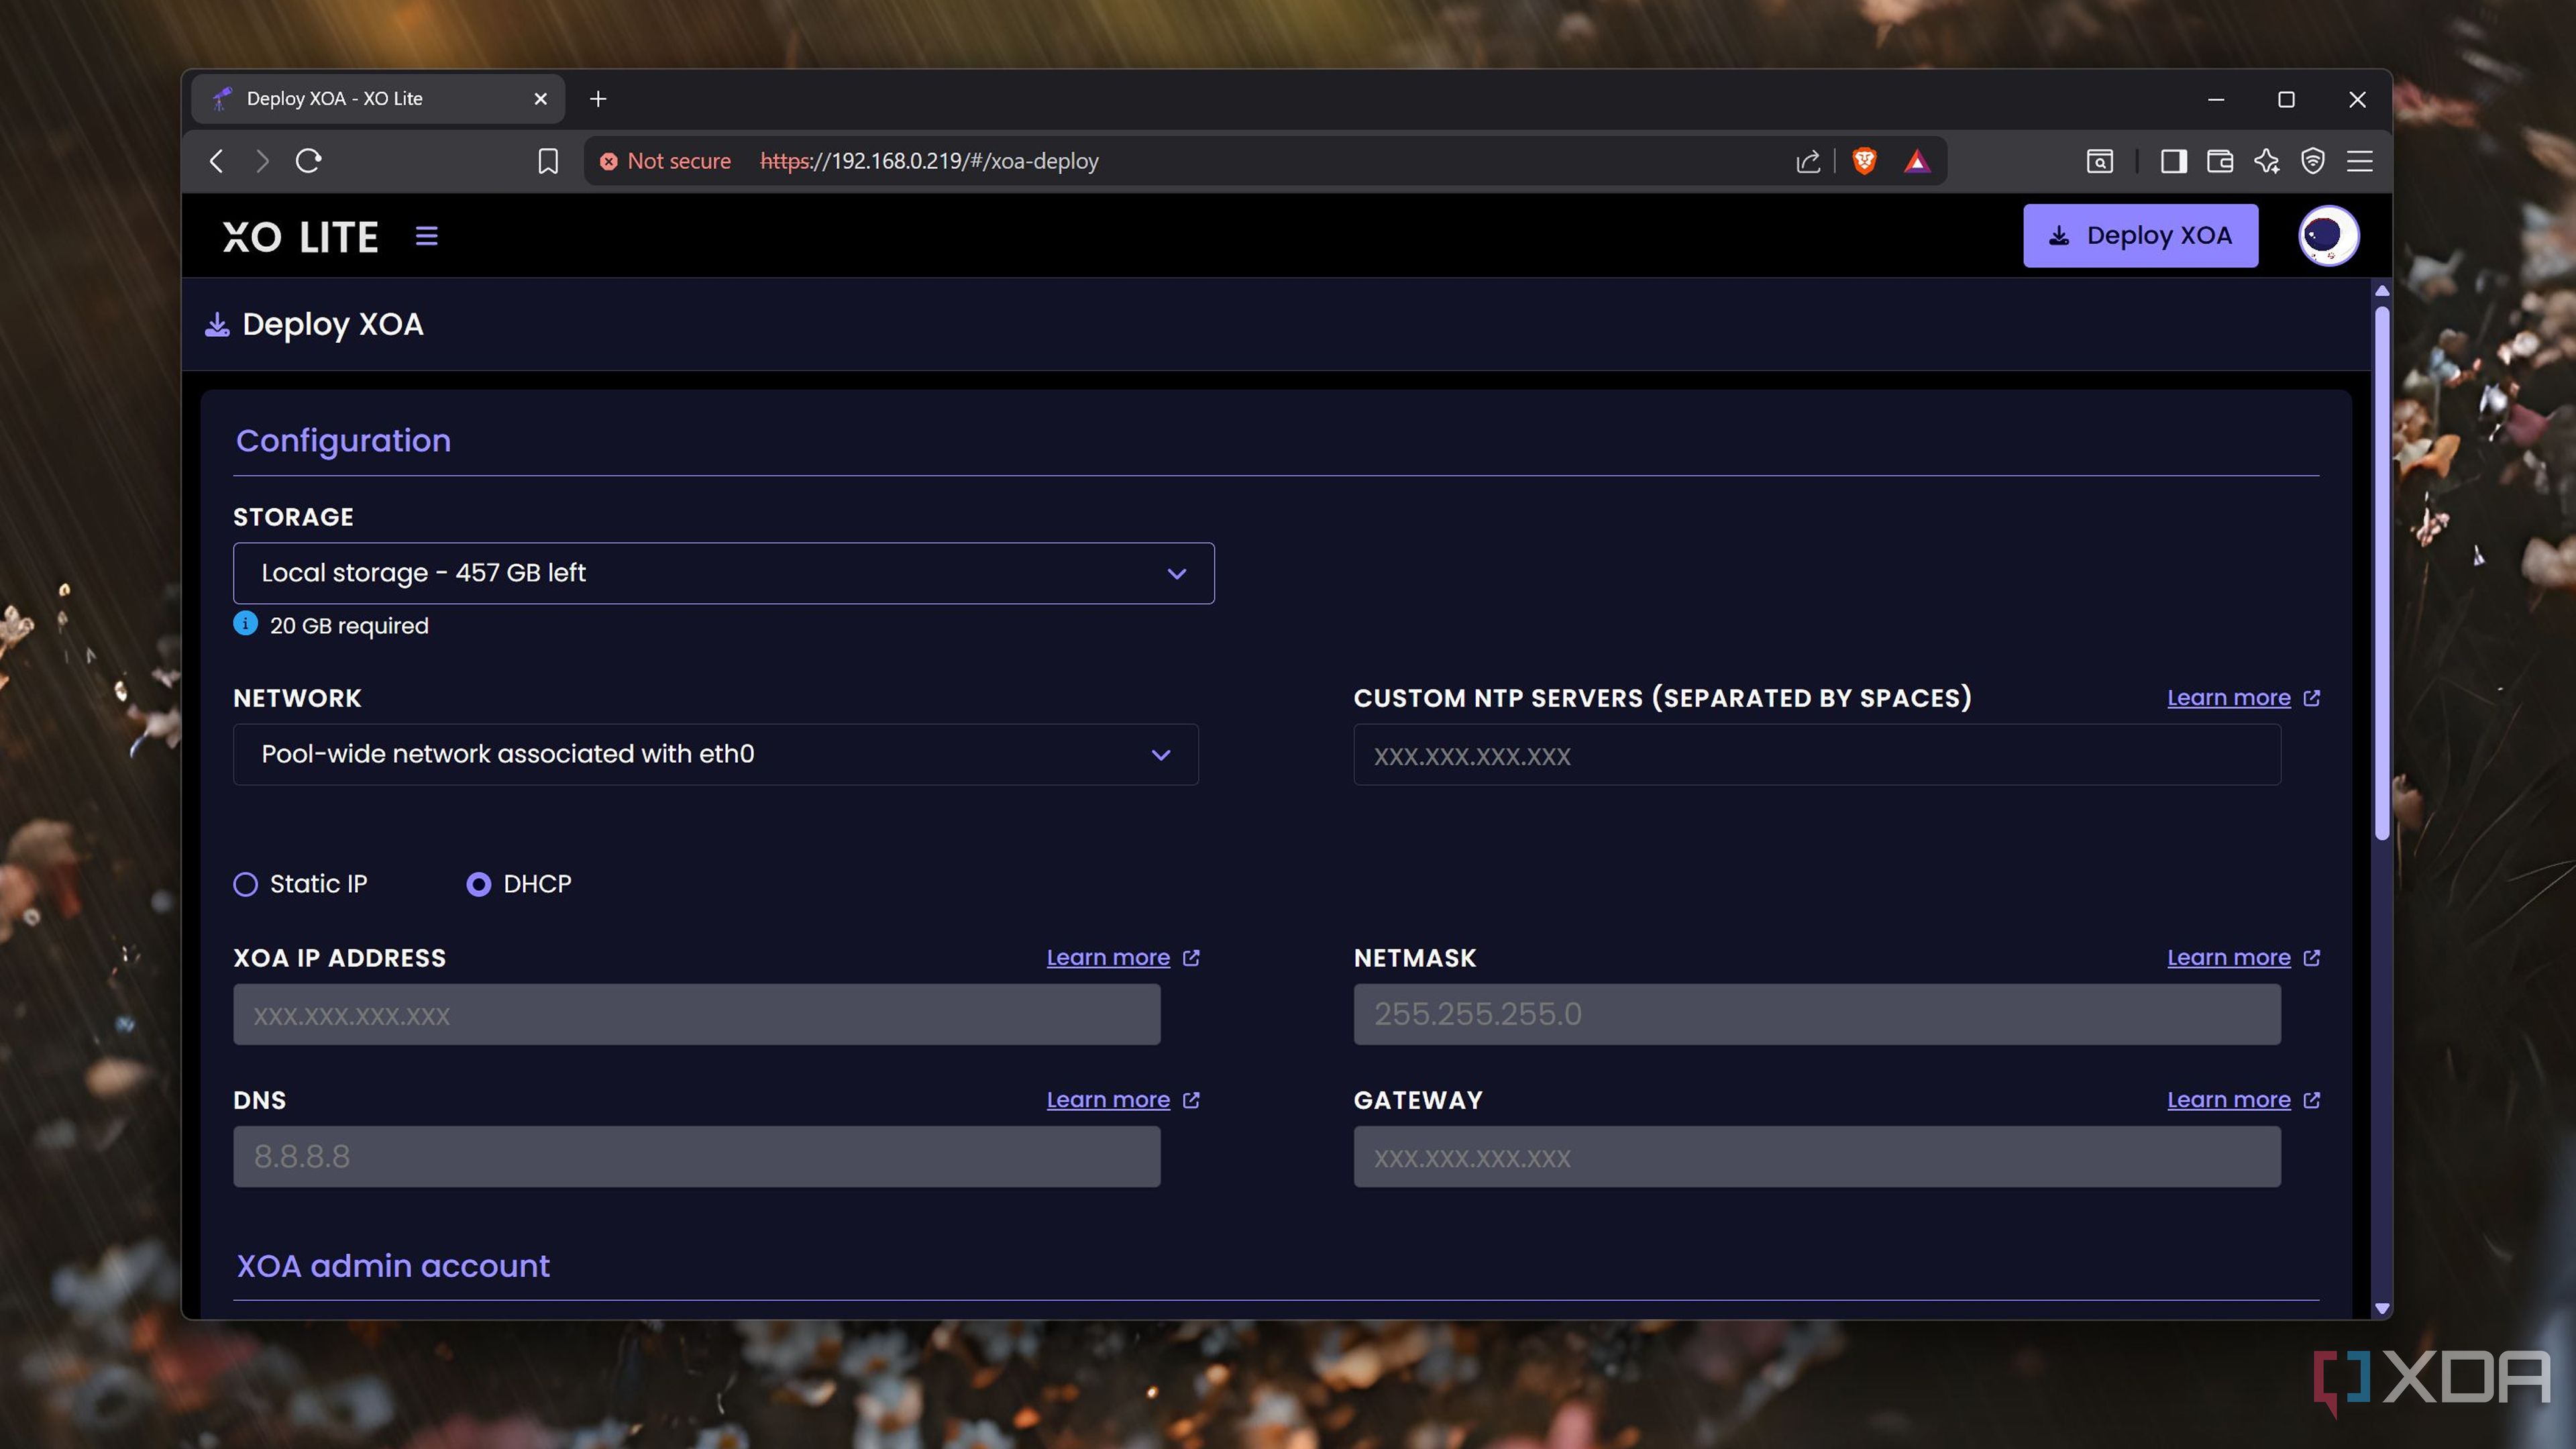Select the DHCP radio option
Image resolution: width=2576 pixels, height=1449 pixels.
(479, 884)
